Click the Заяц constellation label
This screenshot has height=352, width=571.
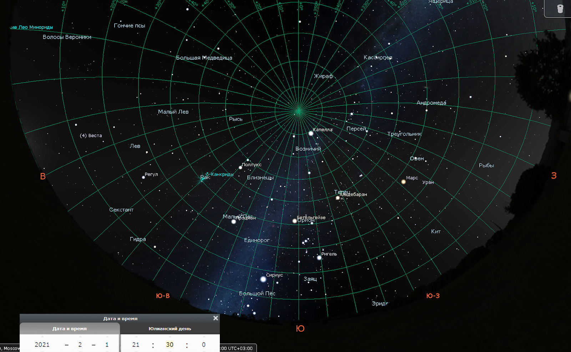pos(310,279)
